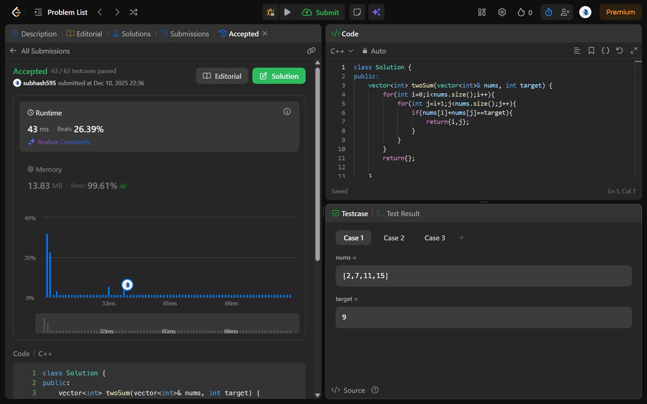The image size is (647, 404).
Task: Click the Ln 1, Col 1 indicator
Action: tap(621, 191)
